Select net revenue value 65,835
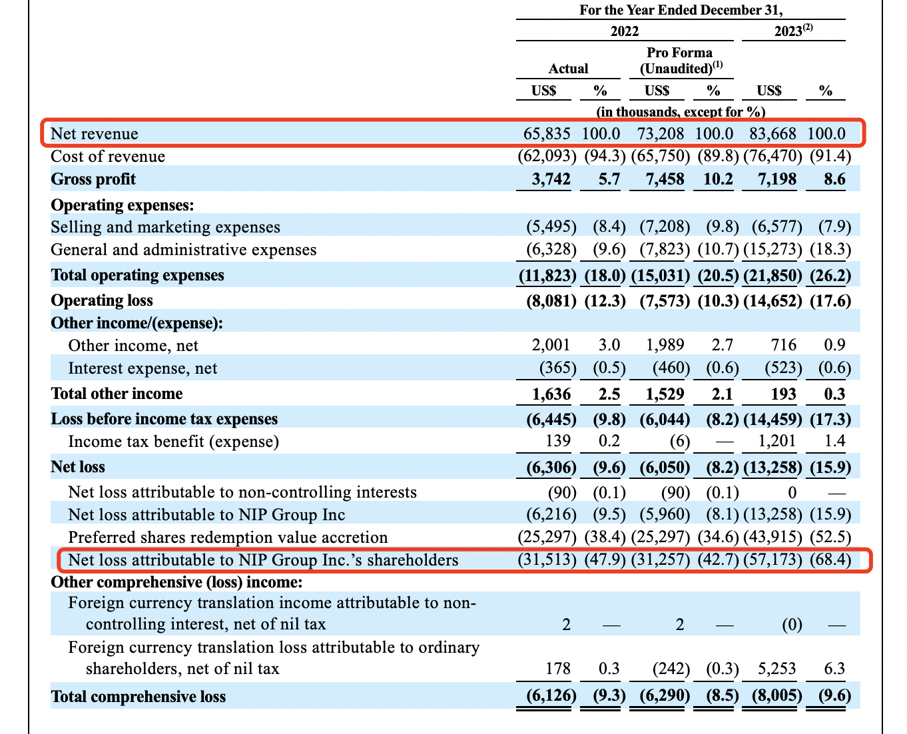 click(x=547, y=134)
